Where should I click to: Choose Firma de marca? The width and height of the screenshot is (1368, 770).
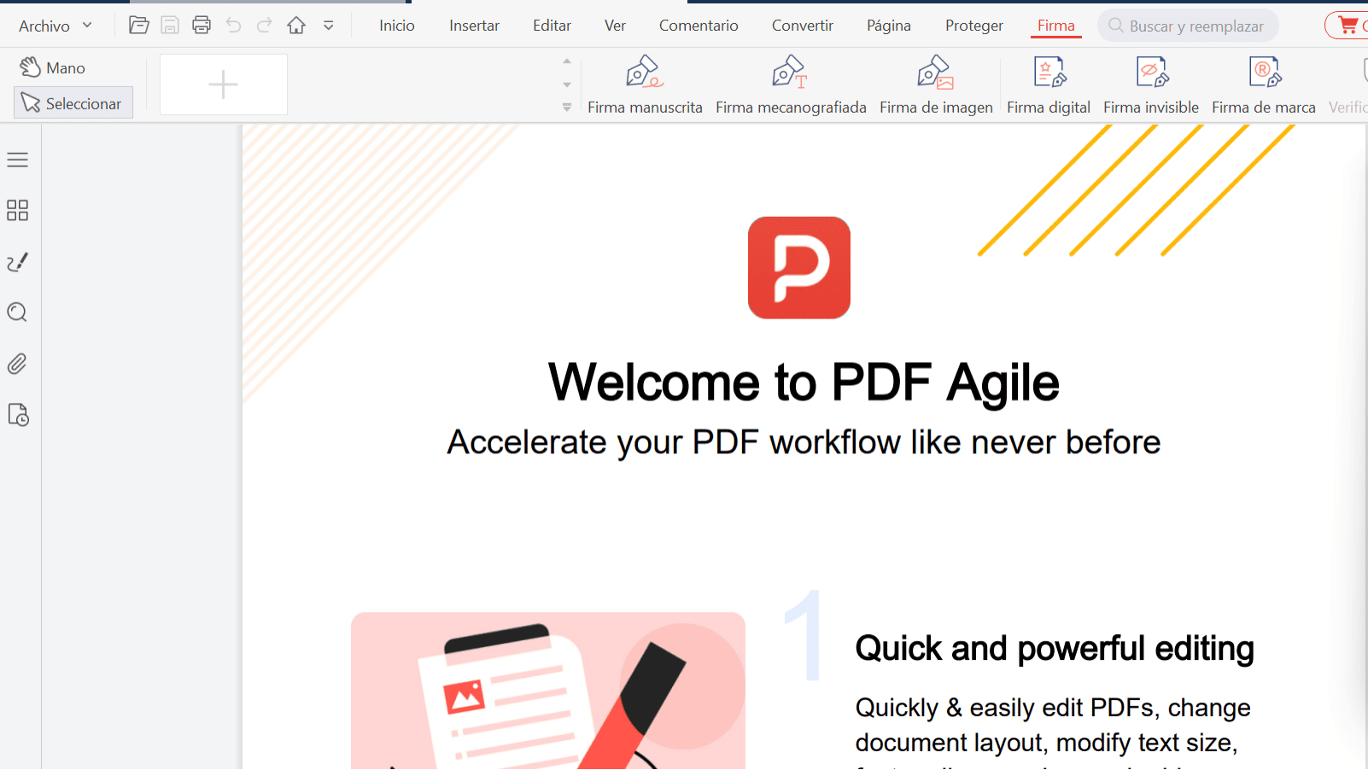pos(1264,85)
